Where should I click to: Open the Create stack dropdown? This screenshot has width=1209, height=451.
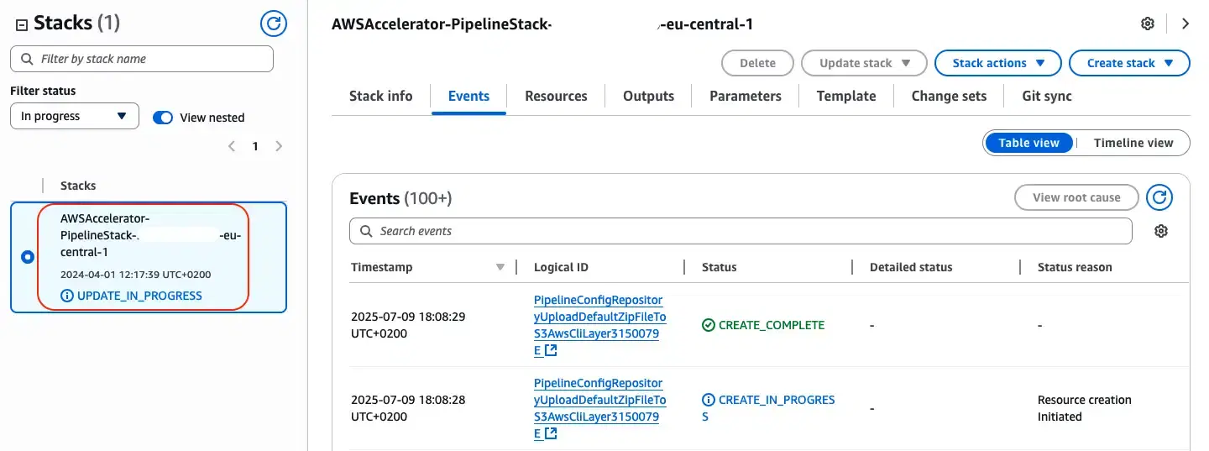point(1129,63)
